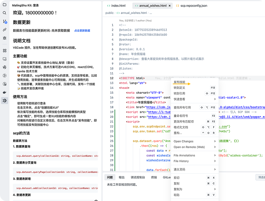Click the https://cdn.js link on line 18

[x=158, y=107]
